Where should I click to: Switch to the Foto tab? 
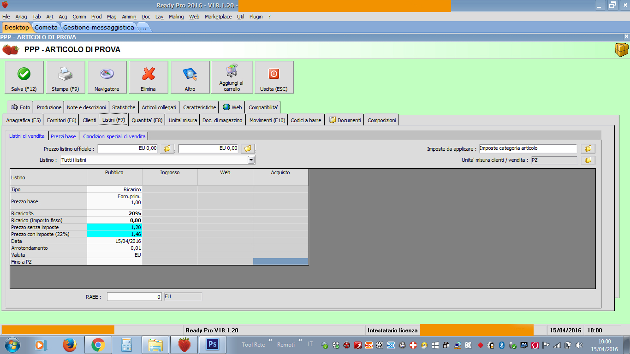click(21, 107)
